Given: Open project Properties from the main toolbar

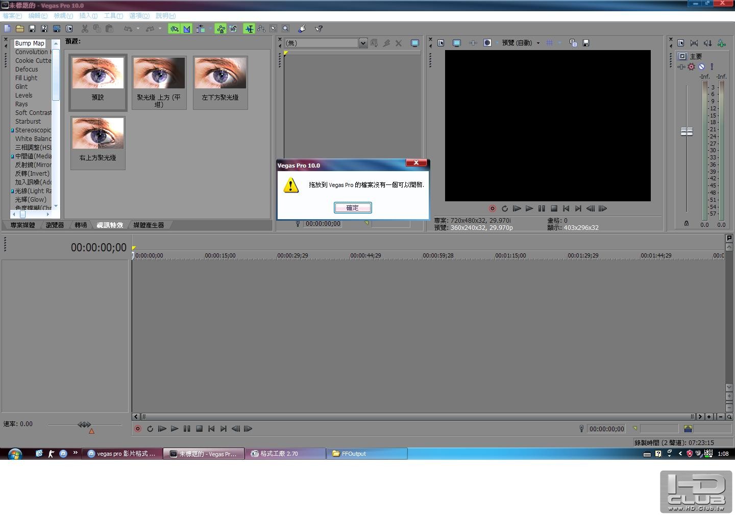Looking at the screenshot, I should click(x=69, y=29).
